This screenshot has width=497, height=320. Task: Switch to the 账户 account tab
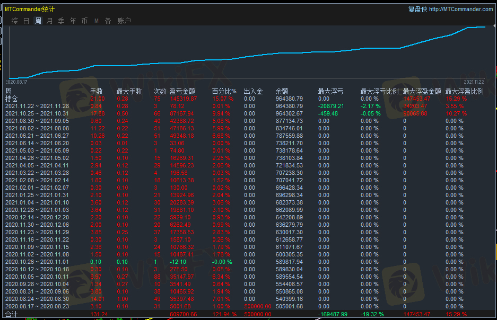point(124,21)
